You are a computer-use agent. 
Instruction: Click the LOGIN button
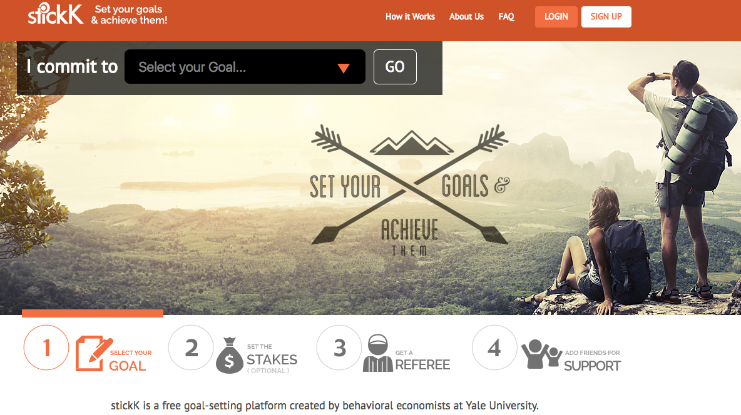[556, 17]
